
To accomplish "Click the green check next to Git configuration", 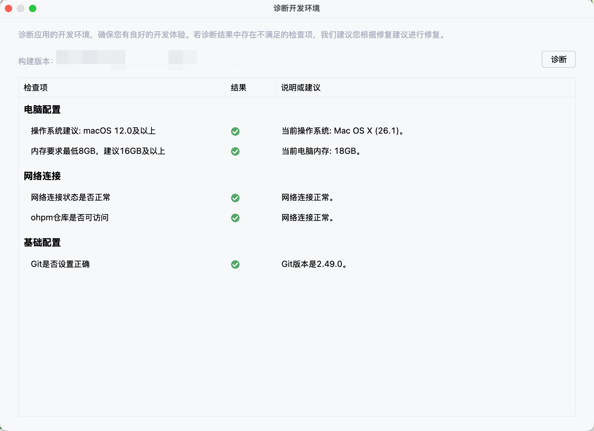I will 236,264.
